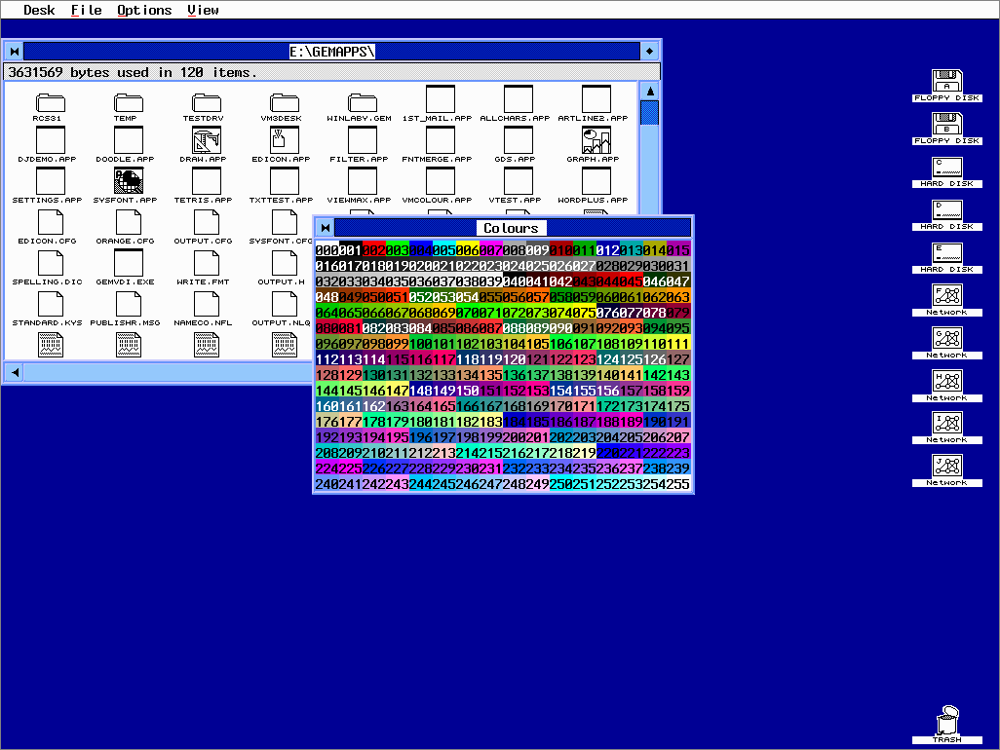Click the EDICON.APP icon
Screen dimensions: 1000x750
284,140
